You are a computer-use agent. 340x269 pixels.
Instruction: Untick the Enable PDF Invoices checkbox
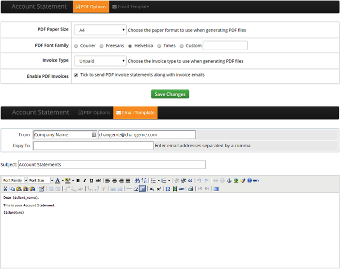coord(76,75)
